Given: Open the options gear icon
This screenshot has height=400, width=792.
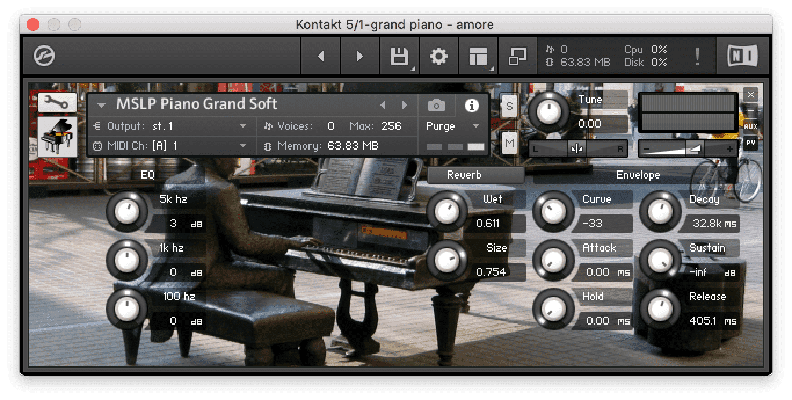Looking at the screenshot, I should (x=439, y=56).
